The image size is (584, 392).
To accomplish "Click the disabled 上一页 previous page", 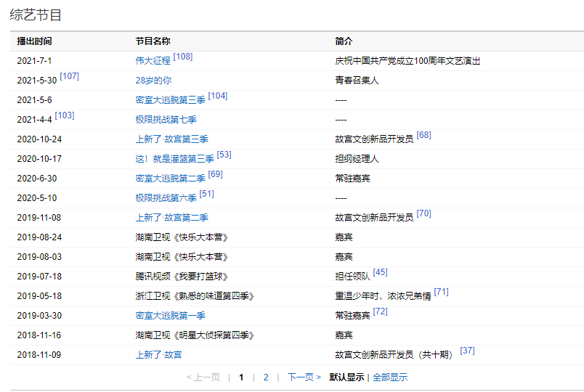I will click(203, 377).
